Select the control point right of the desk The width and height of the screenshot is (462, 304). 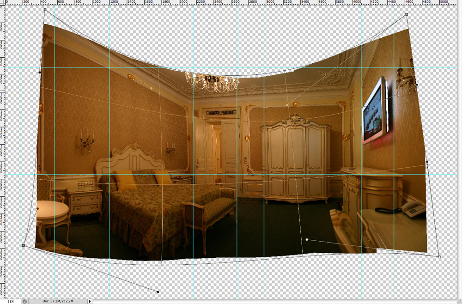tap(427, 162)
